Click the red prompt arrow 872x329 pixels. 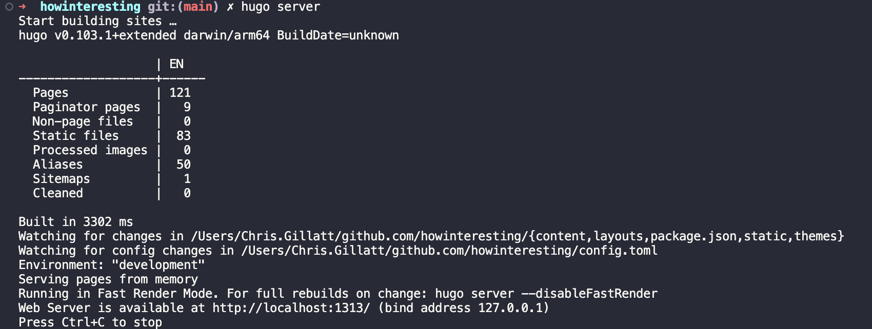(x=22, y=7)
